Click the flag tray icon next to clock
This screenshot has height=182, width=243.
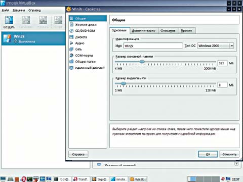(x=228, y=178)
